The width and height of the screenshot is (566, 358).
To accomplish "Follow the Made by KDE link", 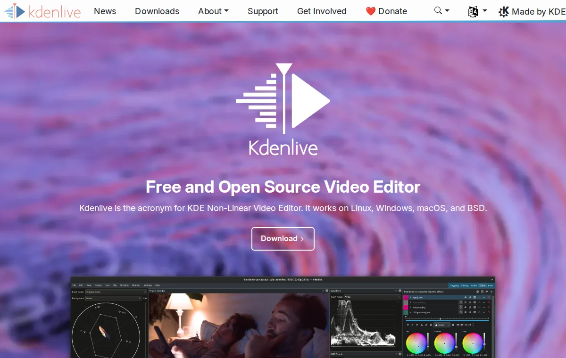I will point(532,11).
